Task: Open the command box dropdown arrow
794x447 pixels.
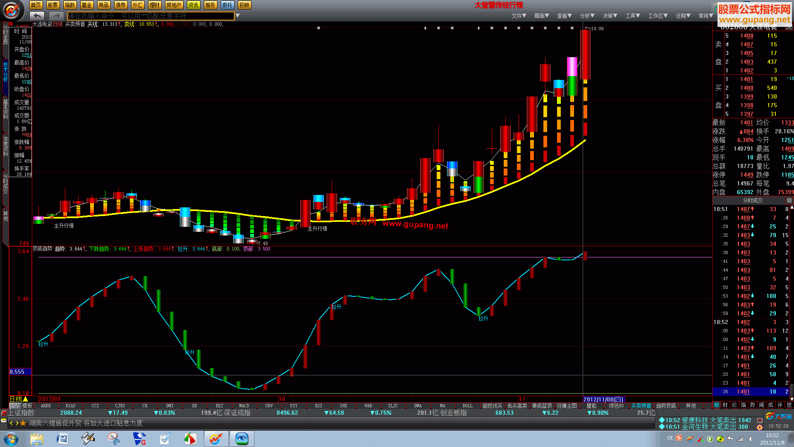Action: coord(237,16)
